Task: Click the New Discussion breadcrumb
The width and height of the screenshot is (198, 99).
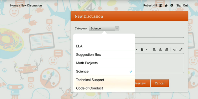Action: point(31,5)
